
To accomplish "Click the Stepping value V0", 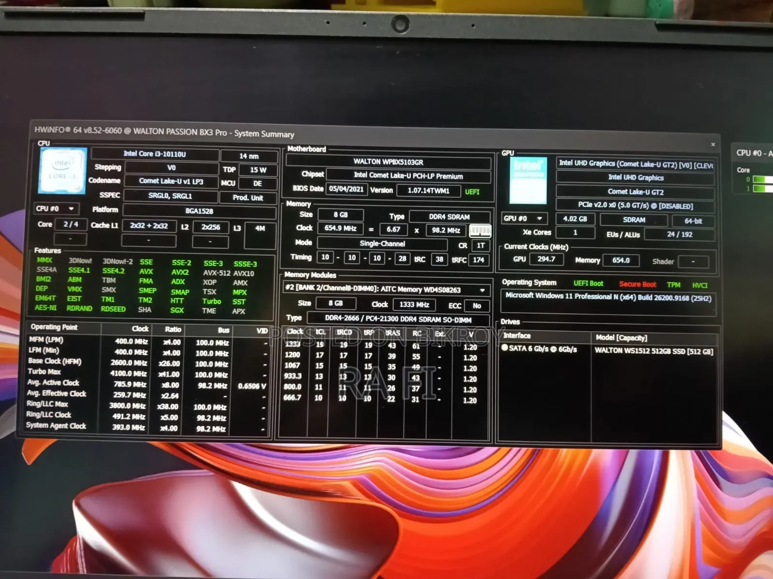I will [x=172, y=168].
